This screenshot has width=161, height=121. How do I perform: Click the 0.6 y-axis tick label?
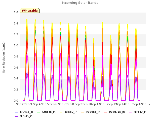[16, 68]
